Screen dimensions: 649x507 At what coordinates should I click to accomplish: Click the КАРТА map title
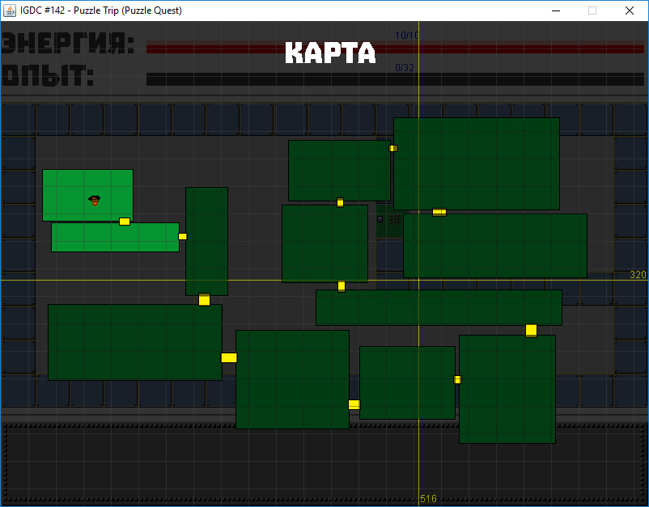click(330, 53)
